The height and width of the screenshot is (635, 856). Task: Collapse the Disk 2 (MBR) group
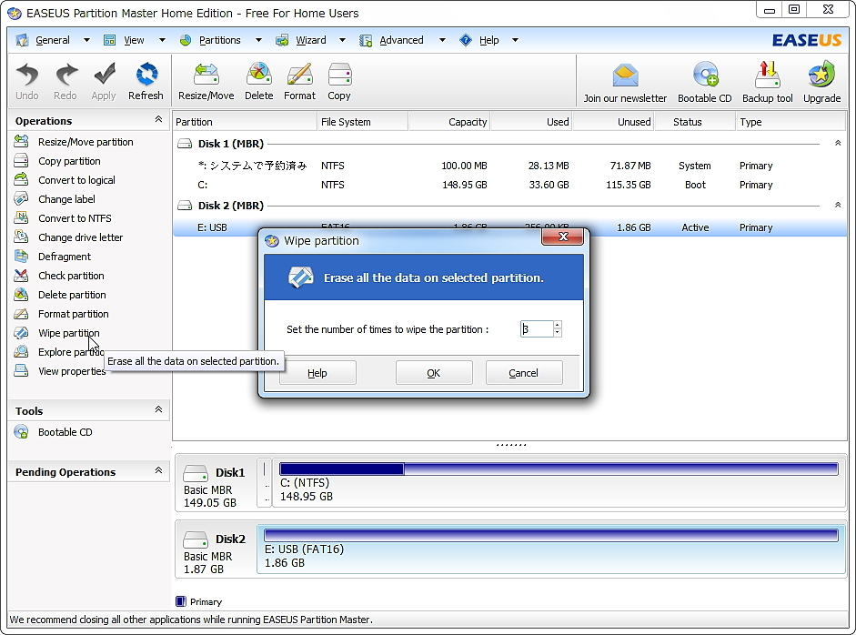click(838, 205)
